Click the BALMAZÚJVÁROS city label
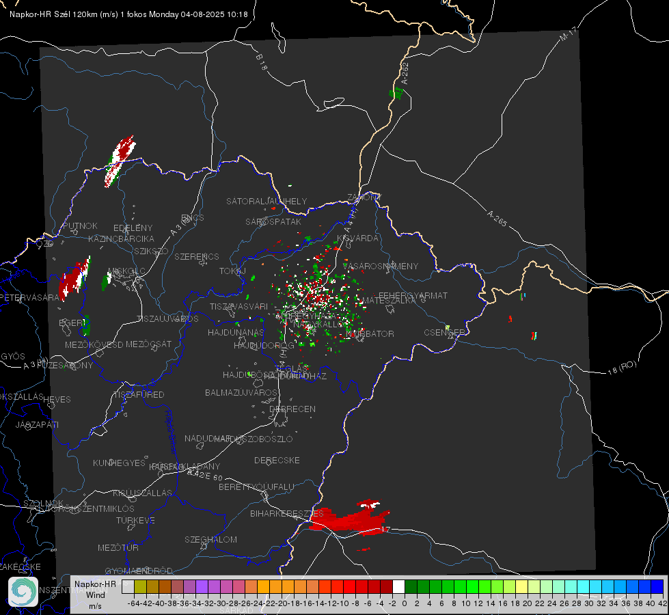The width and height of the screenshot is (669, 615). click(241, 392)
